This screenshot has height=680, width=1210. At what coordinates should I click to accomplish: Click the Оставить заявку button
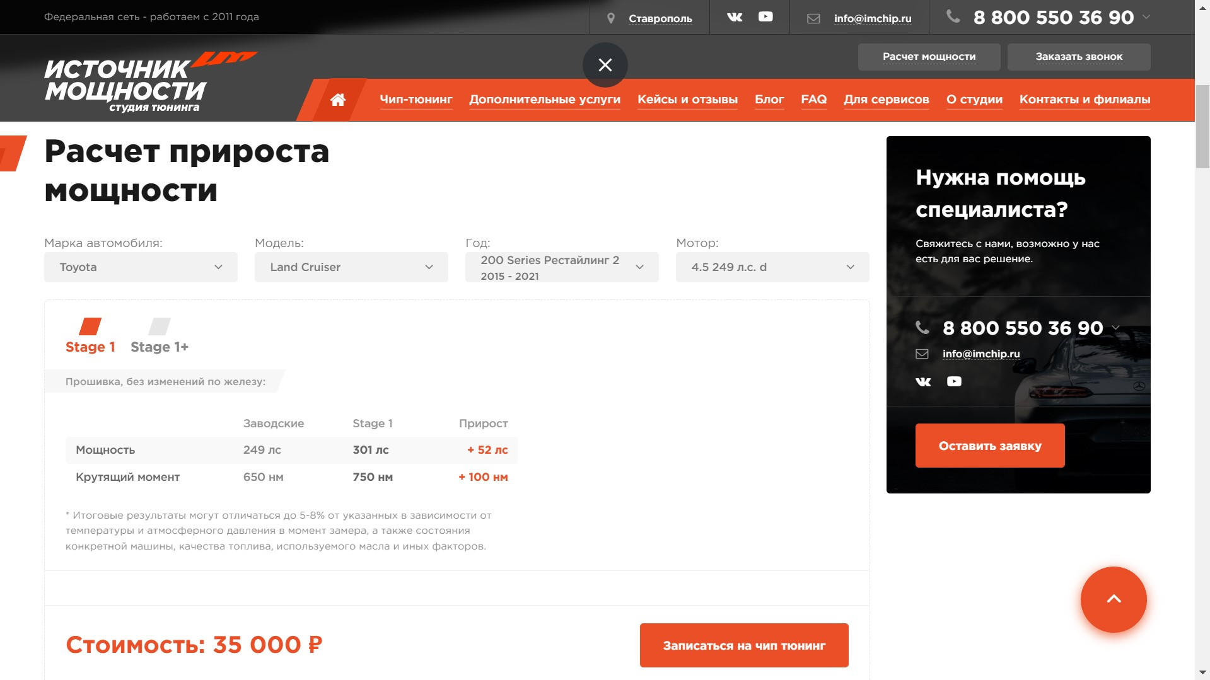(990, 446)
